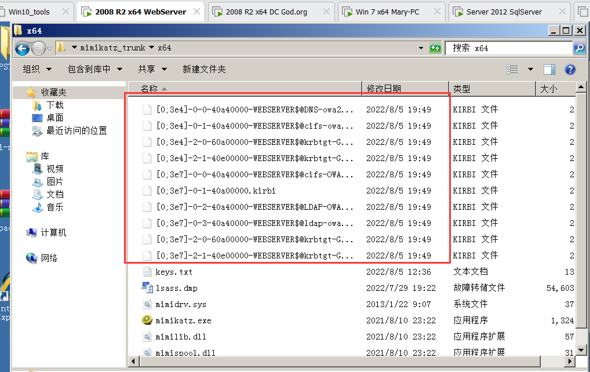Go back using the navigation arrow
This screenshot has height=372, width=590.
pos(21,48)
